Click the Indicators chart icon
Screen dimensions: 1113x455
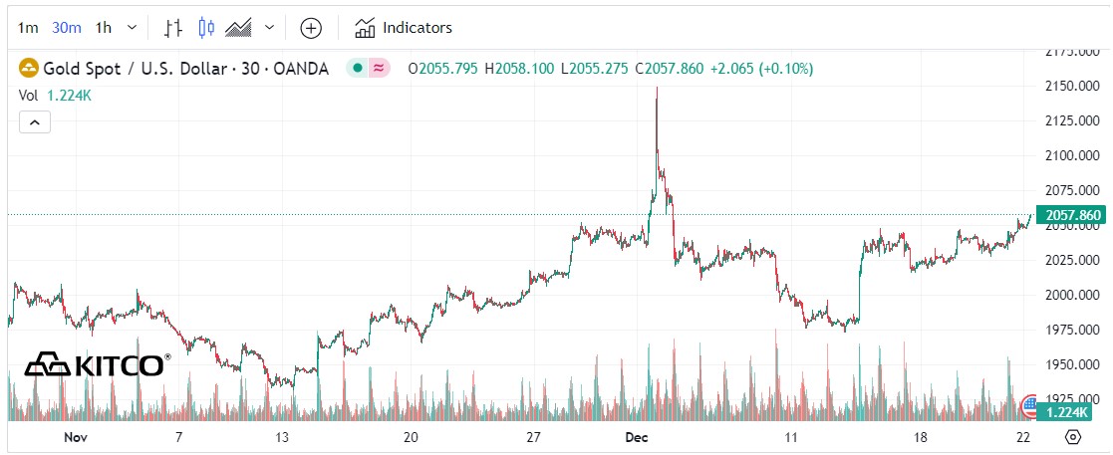(365, 28)
